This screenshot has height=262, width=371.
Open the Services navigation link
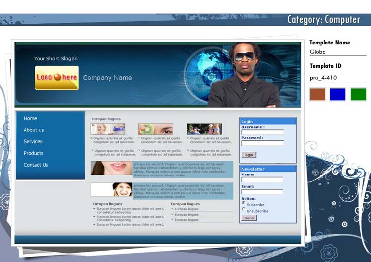click(x=33, y=141)
